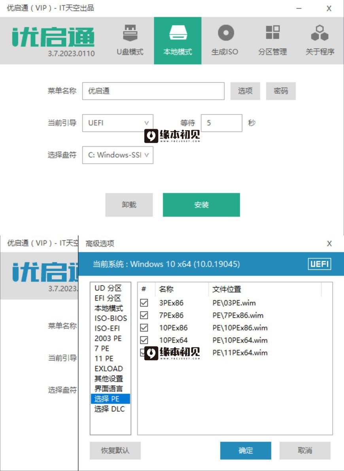Image resolution: width=344 pixels, height=471 pixels.
Task: Select ISO-BIOS in options list
Action: [x=111, y=318]
